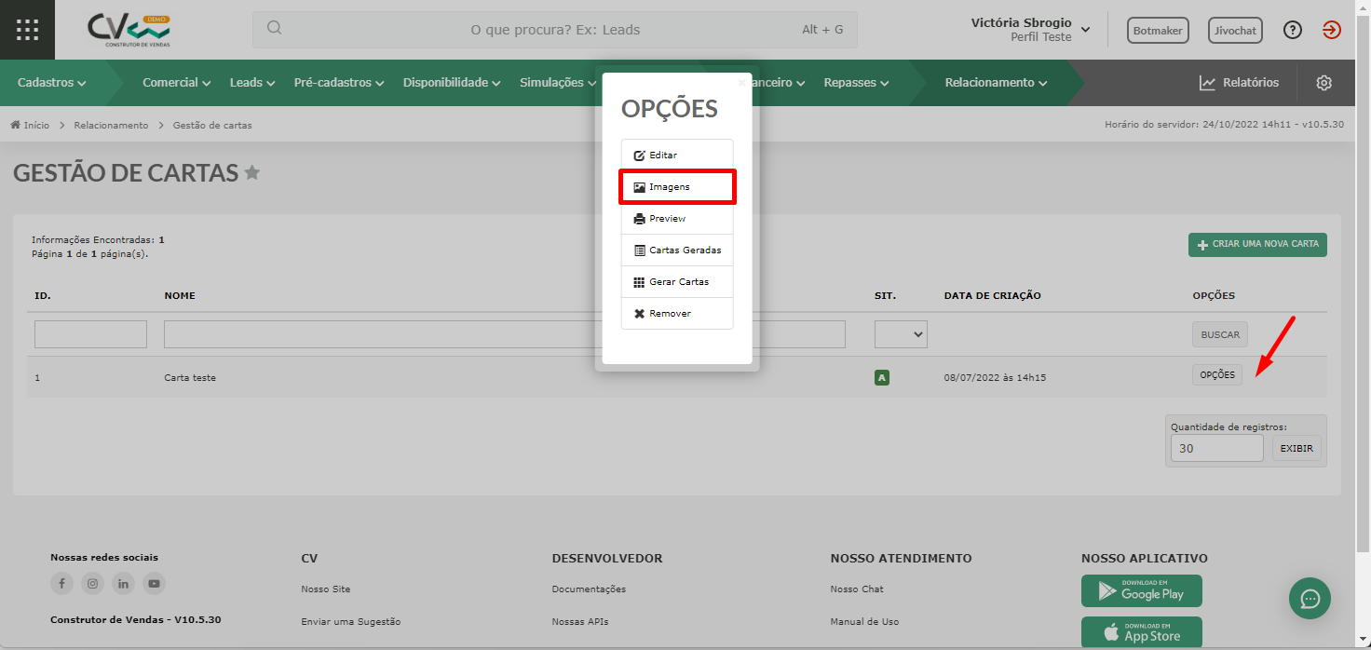Click Criar uma nova carta button
This screenshot has width=1371, height=650.
(1257, 244)
